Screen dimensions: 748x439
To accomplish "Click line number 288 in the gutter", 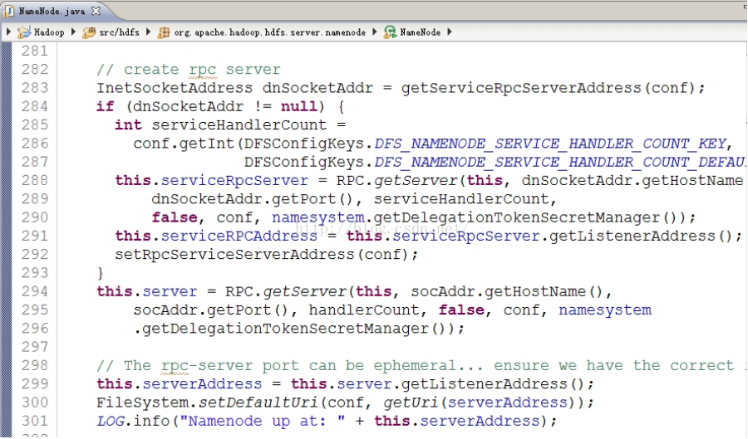I will [x=35, y=180].
